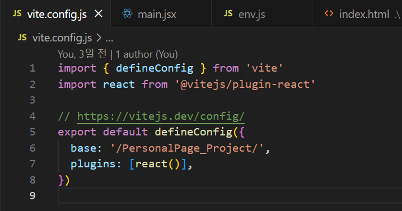The width and height of the screenshot is (402, 211).
Task: Click the '/PersonalPage_Project/' base value
Action: pyautogui.click(x=187, y=148)
